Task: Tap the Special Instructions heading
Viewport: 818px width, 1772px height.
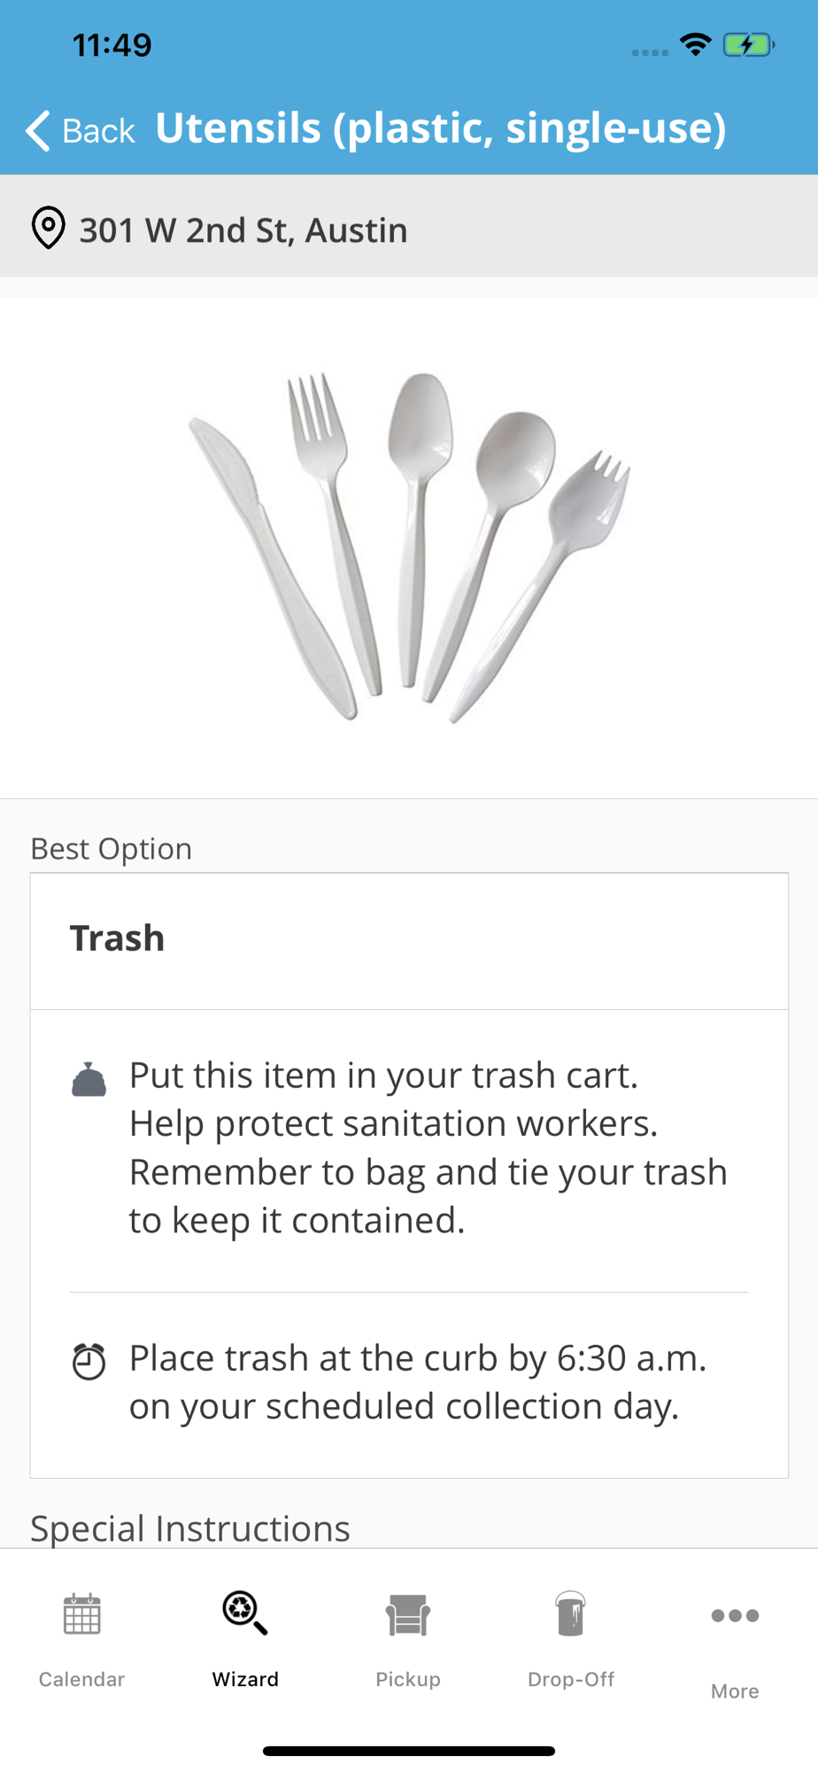Action: (190, 1528)
